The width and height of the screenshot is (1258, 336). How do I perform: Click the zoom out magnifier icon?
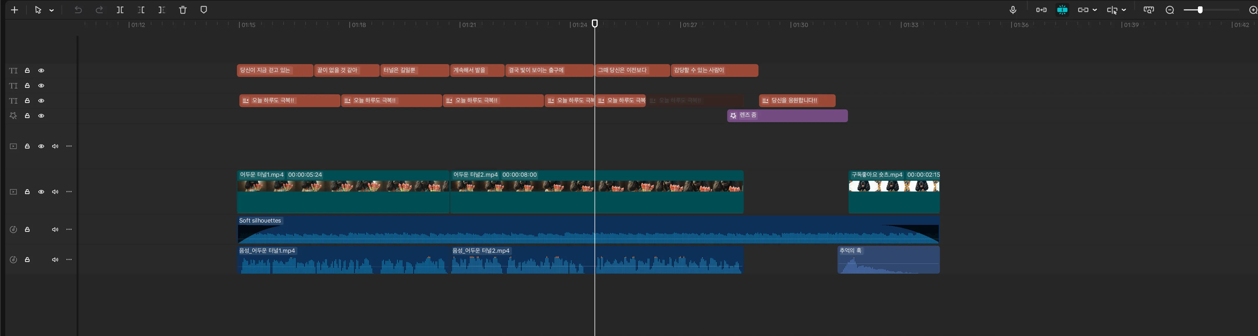1169,10
